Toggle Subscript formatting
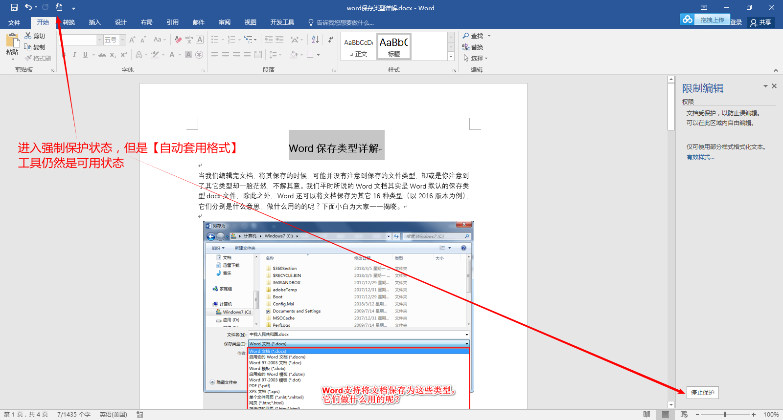783x420 pixels. coord(113,55)
